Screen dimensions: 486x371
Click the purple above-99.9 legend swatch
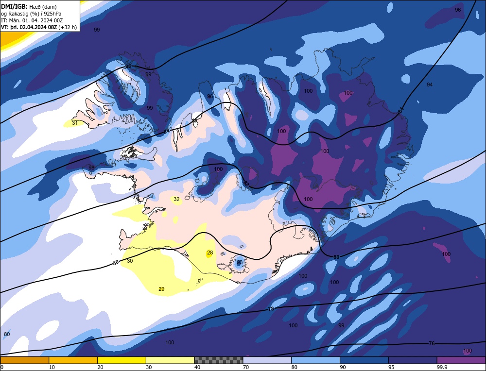click(x=461, y=360)
